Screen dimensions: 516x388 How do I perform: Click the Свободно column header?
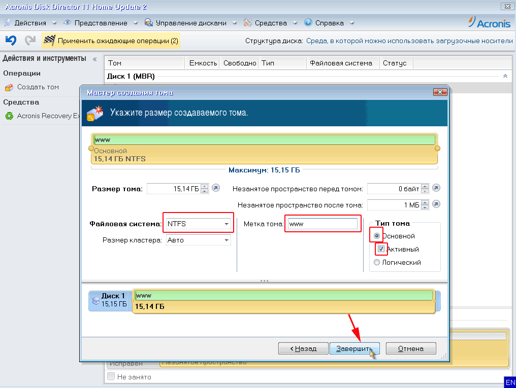point(239,63)
